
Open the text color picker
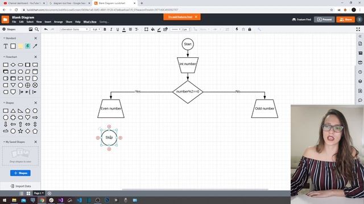pos(124,29)
